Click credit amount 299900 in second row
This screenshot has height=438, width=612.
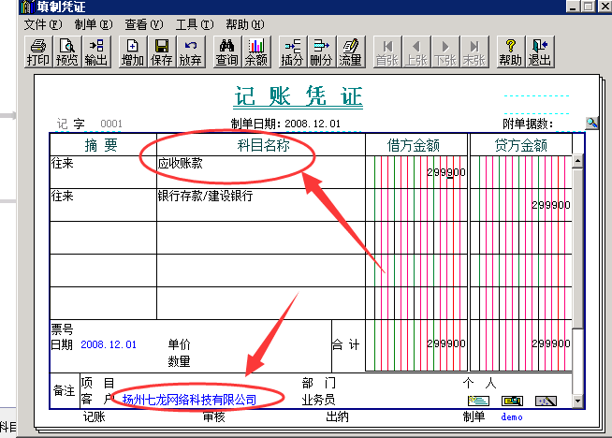click(551, 205)
